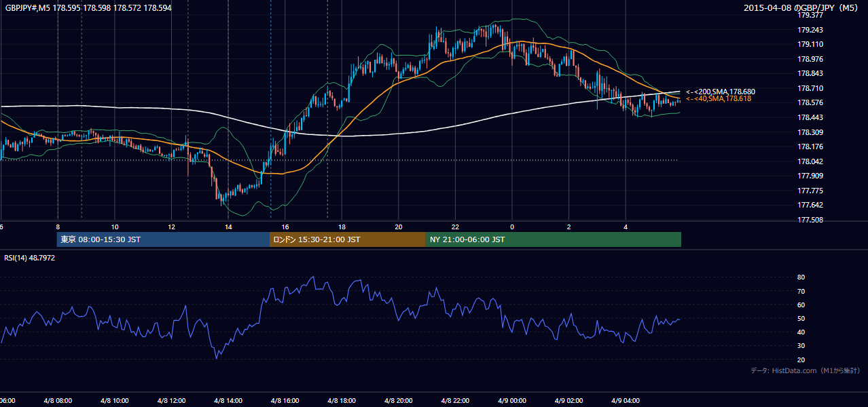This screenshot has width=868, height=407.
Task: Click the bottom date label 4/8 14:00
Action: point(228,401)
